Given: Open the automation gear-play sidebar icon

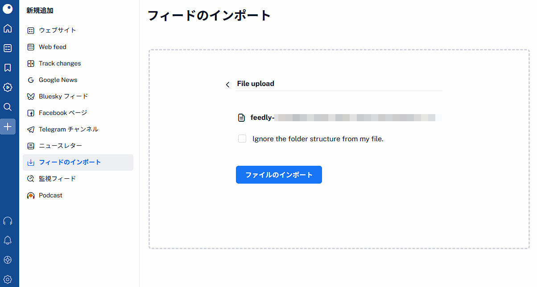Looking at the screenshot, I should (8, 87).
